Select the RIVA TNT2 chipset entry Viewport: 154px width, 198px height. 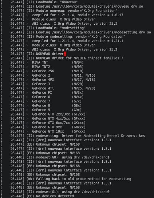[58, 67]
